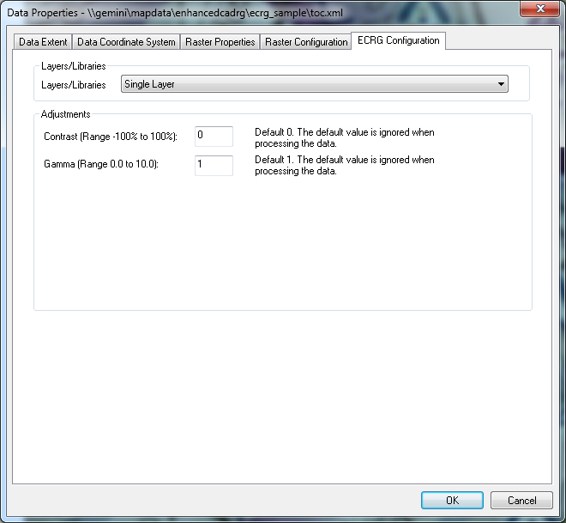Click the 'Gamma (Range 0.0 to 10.0):' label
Viewport: 566px width, 523px height.
(101, 164)
